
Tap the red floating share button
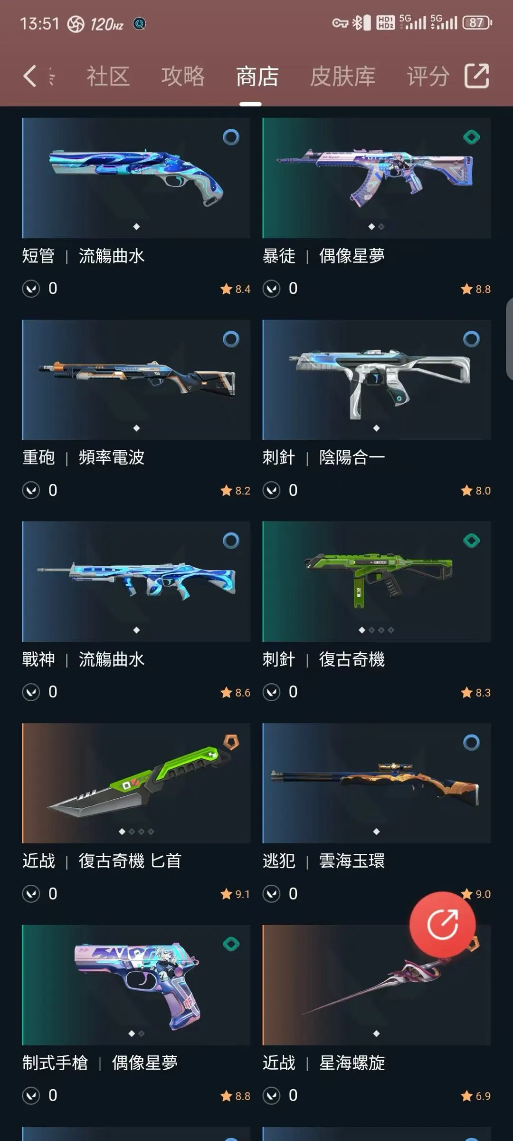pyautogui.click(x=442, y=924)
